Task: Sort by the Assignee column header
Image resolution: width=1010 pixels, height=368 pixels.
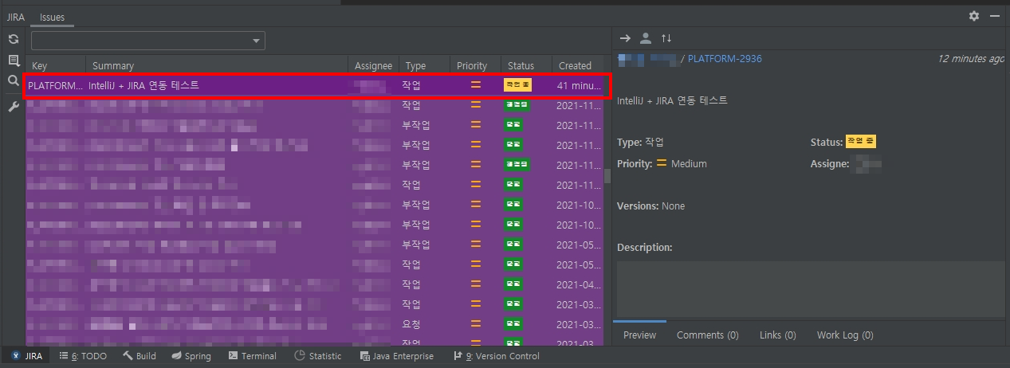Action: pos(373,65)
